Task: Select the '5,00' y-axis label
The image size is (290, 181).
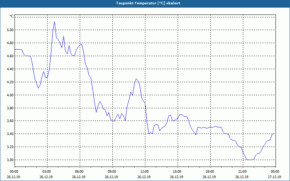Action: pyautogui.click(x=11, y=30)
